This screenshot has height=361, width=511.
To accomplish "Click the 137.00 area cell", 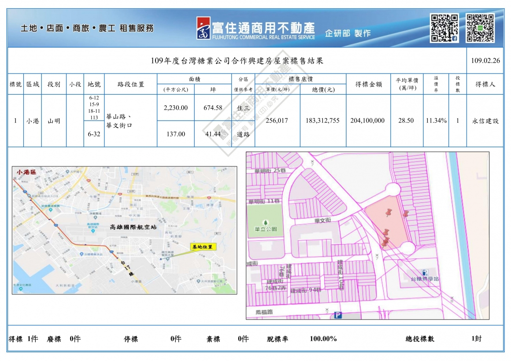I will pyautogui.click(x=176, y=134).
